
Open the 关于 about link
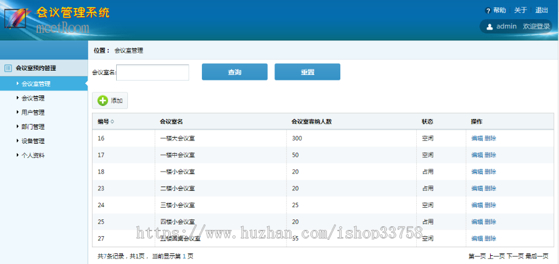520,11
